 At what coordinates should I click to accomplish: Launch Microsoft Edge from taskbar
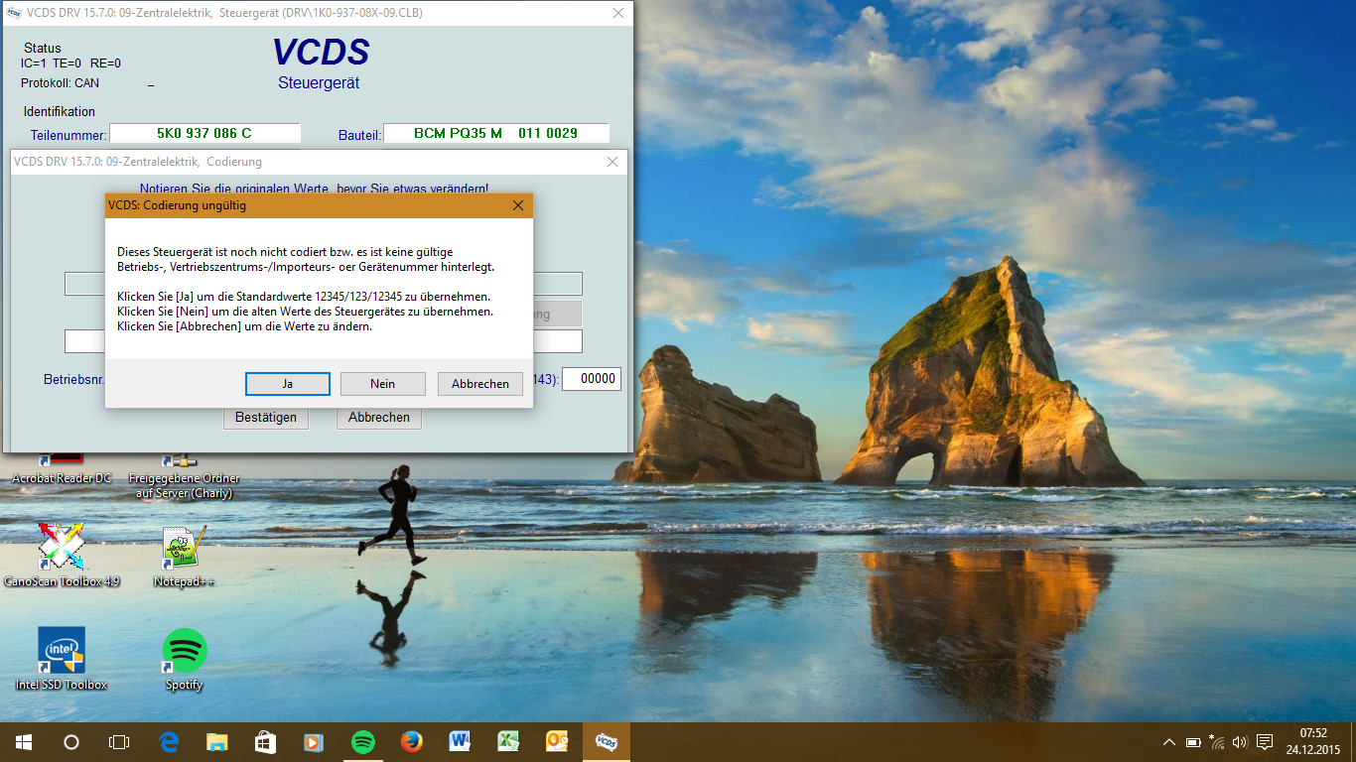tap(169, 742)
